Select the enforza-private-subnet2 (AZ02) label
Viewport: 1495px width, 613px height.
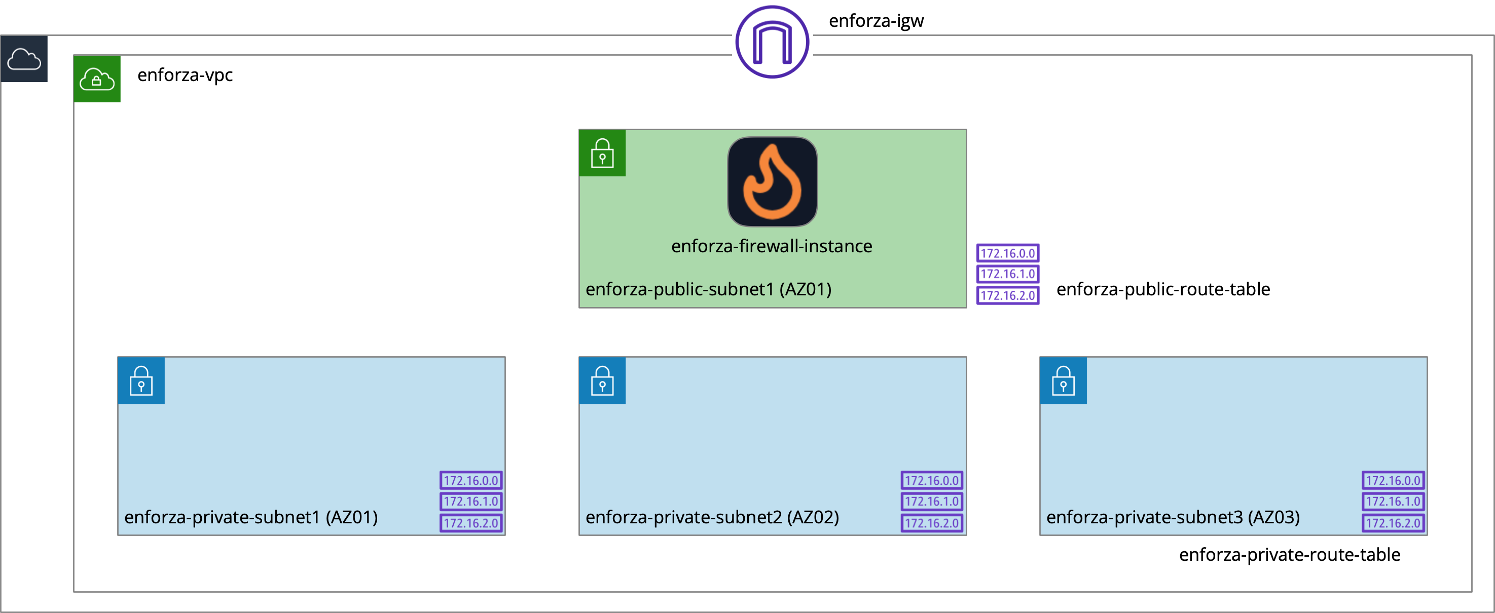tap(712, 517)
